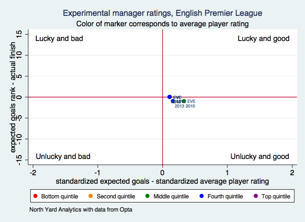This screenshot has width=305, height=222.
Task: Click the orange Second quintile legend marker
Action: click(x=91, y=196)
